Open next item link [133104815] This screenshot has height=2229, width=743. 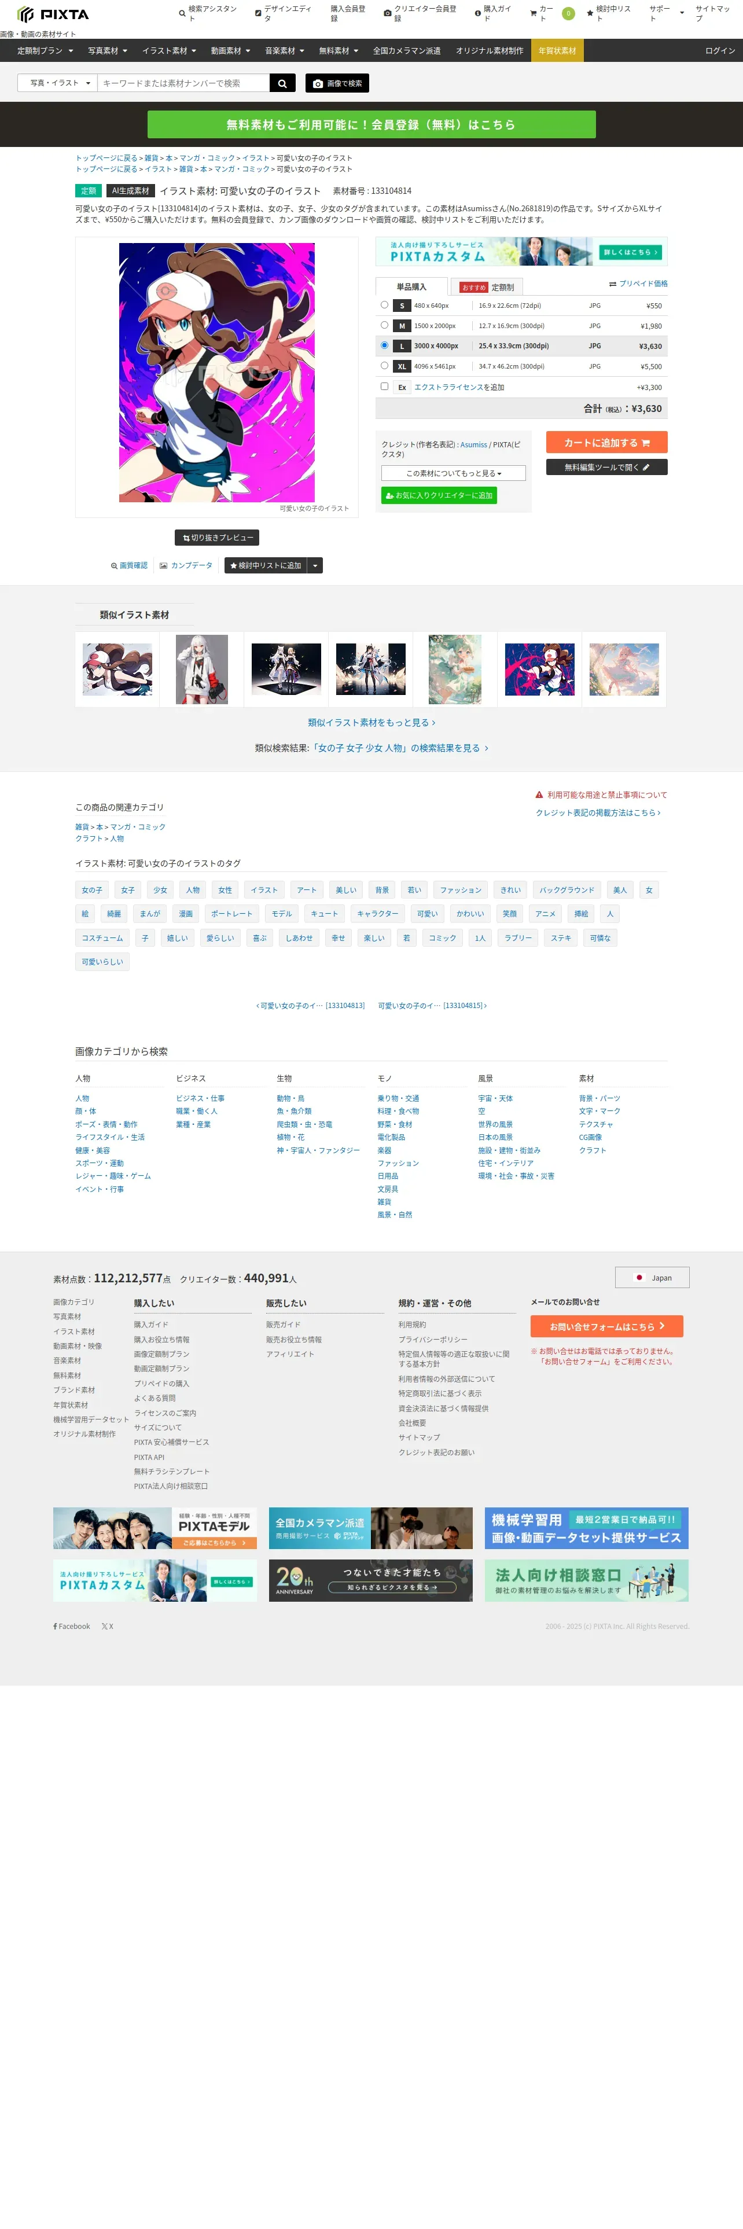[432, 1006]
